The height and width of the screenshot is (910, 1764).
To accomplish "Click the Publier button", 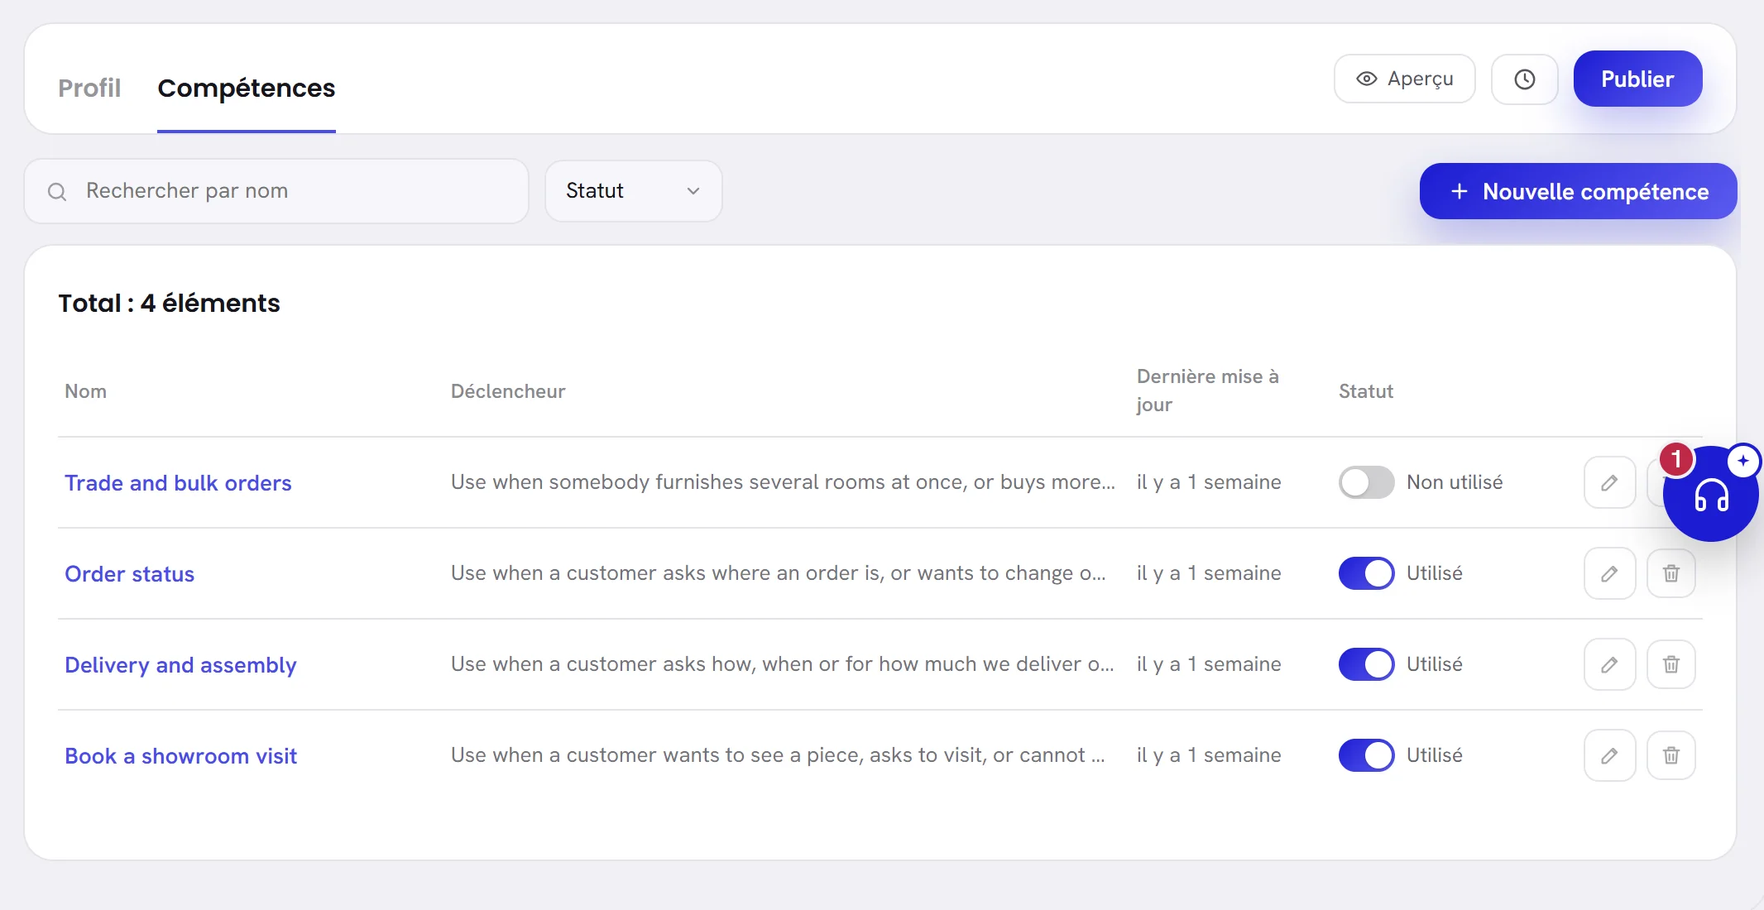I will pyautogui.click(x=1637, y=79).
